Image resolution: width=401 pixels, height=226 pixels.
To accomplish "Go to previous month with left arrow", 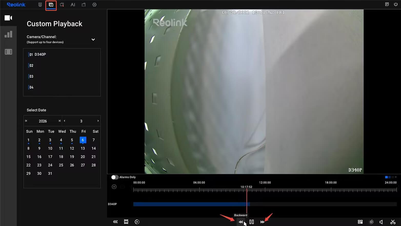I will pyautogui.click(x=65, y=121).
